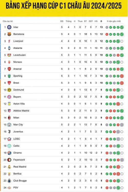
Task: Click the Real Madrid crest
Action: [9, 167]
